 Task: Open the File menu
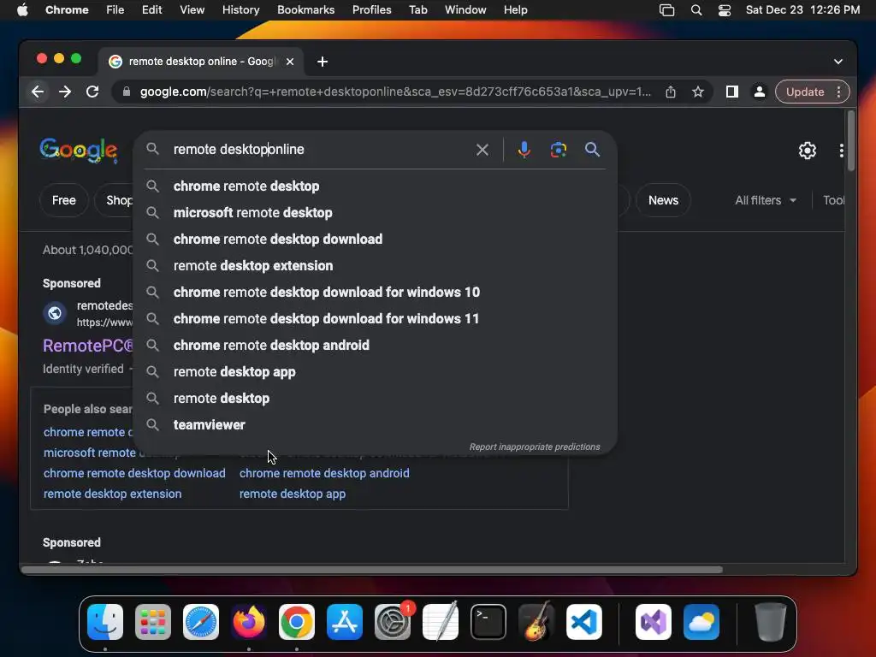pyautogui.click(x=115, y=10)
